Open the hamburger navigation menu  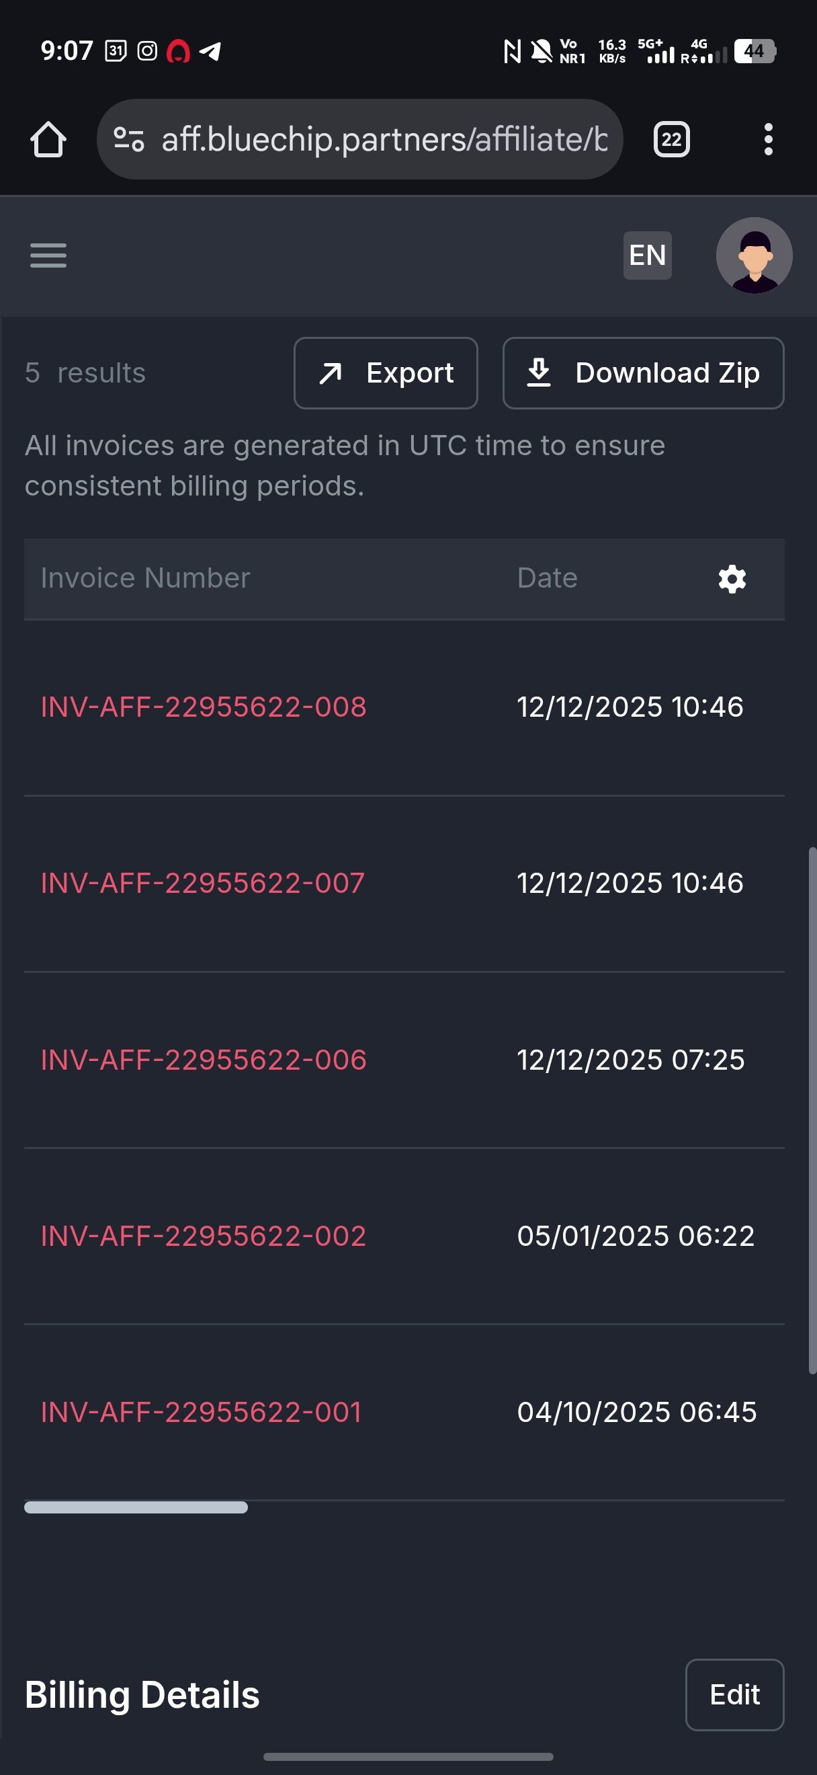tap(48, 255)
